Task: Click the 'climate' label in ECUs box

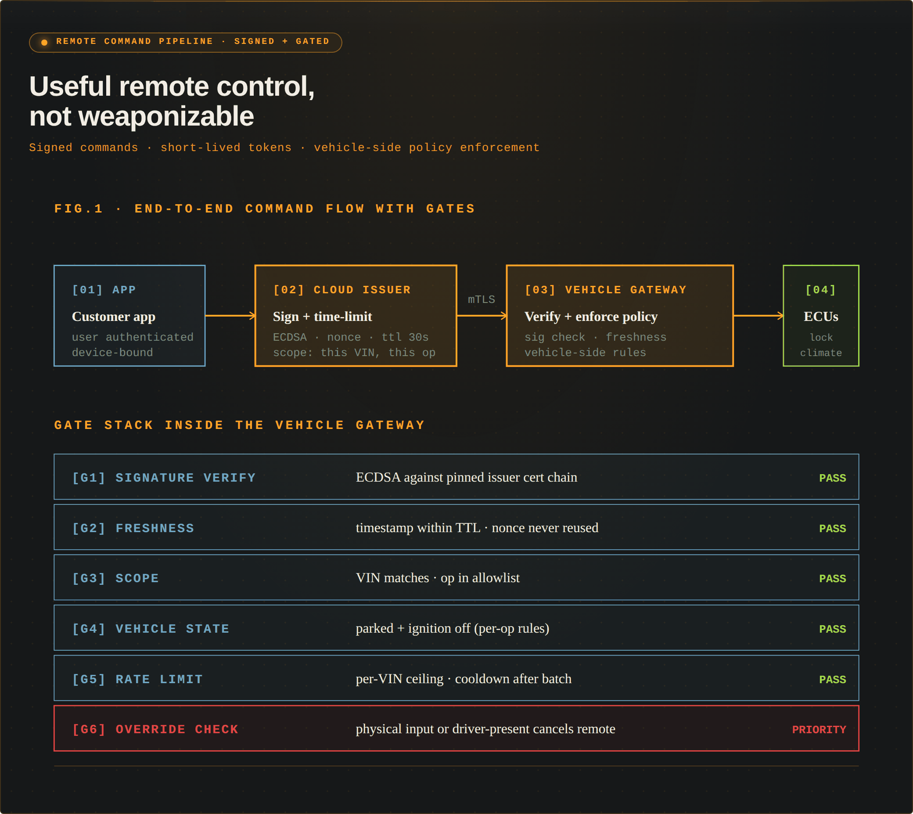Action: pos(821,353)
